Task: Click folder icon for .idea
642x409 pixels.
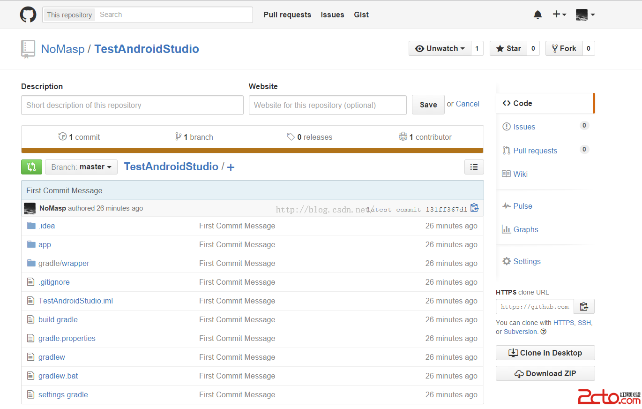Action: coord(31,226)
